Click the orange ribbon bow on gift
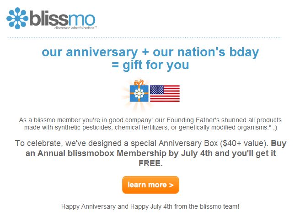This screenshot has width=300, height=216. click(x=139, y=82)
